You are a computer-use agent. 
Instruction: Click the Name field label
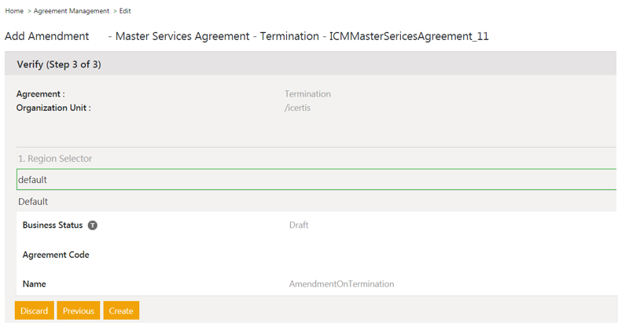[34, 284]
